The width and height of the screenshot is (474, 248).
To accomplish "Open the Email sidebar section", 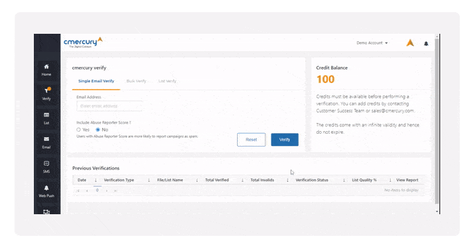I will pyautogui.click(x=46, y=143).
